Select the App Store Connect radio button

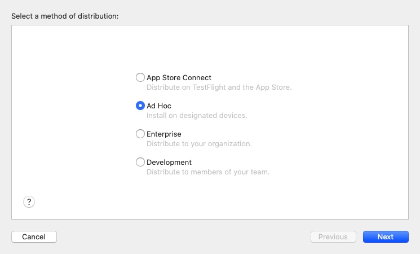pos(140,77)
